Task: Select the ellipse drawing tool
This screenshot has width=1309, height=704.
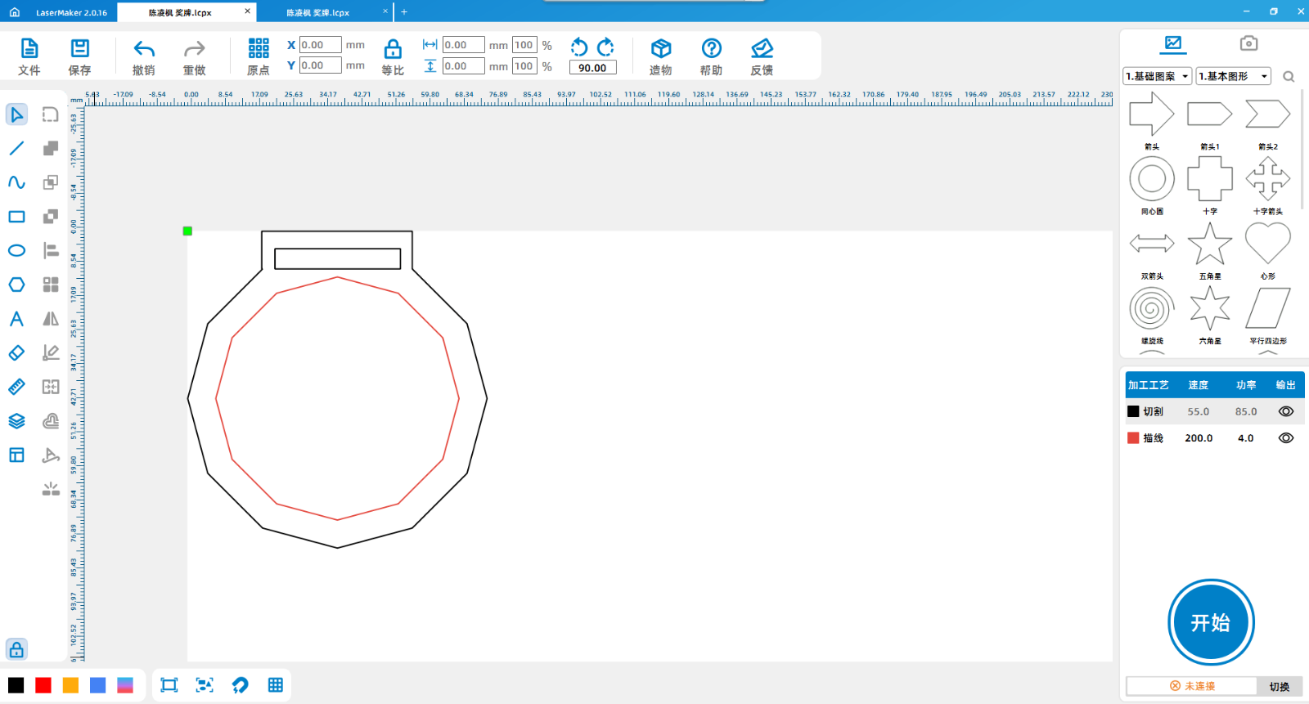Action: coord(16,251)
